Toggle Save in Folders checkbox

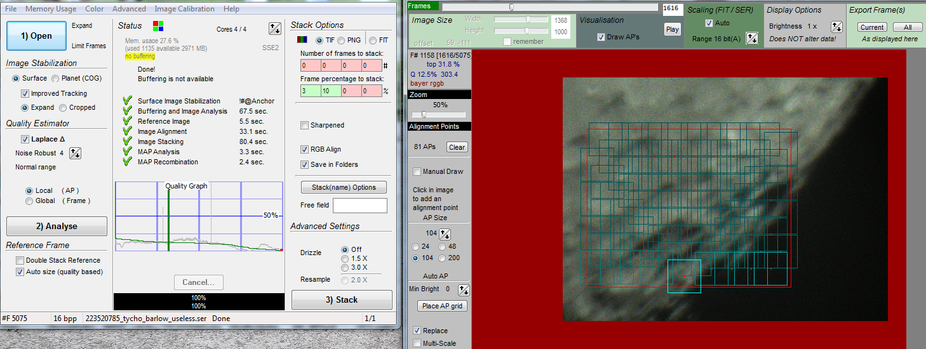[329, 164]
